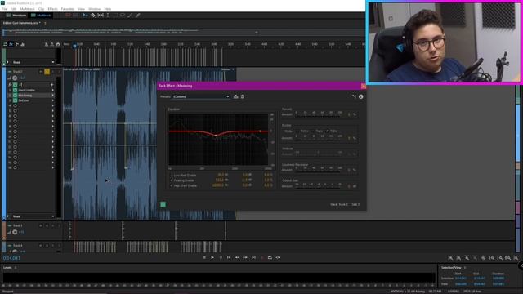Click the playhead marker on the timeline ruler
523x294 pixels.
pyautogui.click(x=74, y=46)
